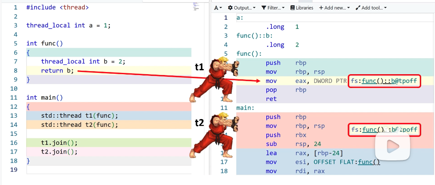Click the 'func():' assembly label
This screenshot has width=435, height=185.
pyautogui.click(x=249, y=53)
